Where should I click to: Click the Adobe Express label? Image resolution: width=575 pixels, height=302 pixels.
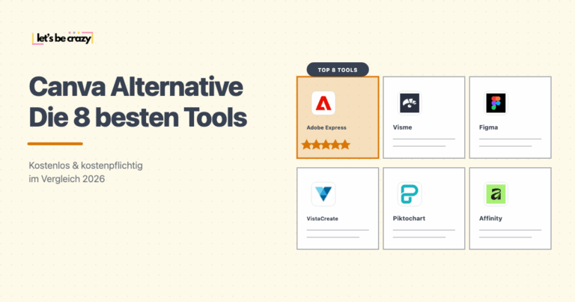tap(326, 127)
